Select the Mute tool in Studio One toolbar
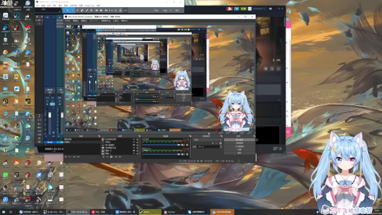This screenshot has width=382, height=215. coord(91,11)
